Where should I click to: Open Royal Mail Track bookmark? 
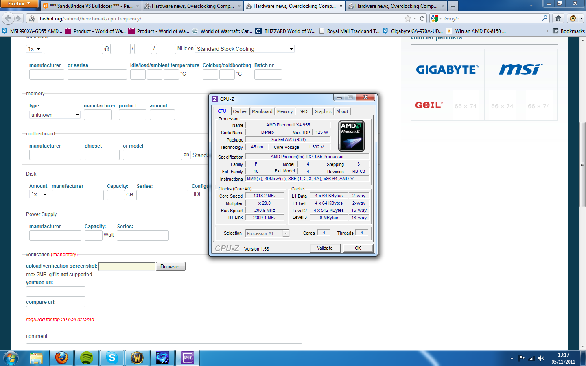[x=350, y=31]
